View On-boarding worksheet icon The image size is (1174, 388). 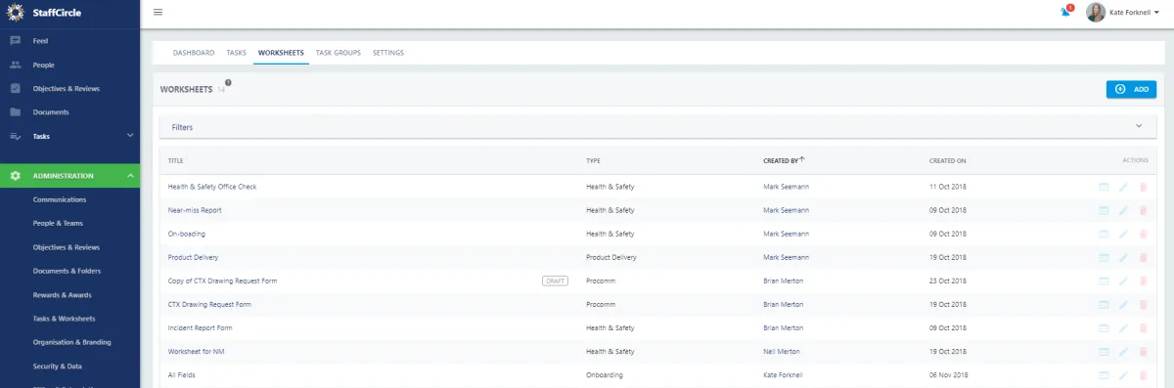coord(1104,234)
